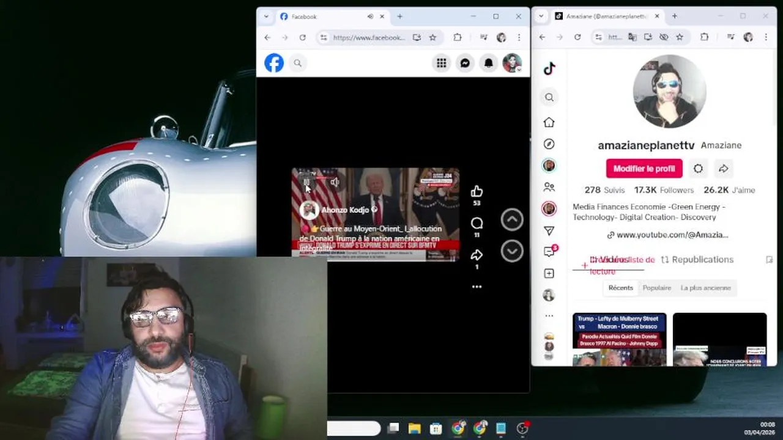Viewport: 783px width, 440px height.
Task: Open 278 Suivis following list
Action: click(604, 190)
